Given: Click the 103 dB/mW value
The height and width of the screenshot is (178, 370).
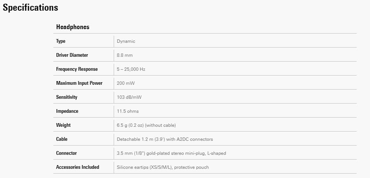Looking at the screenshot, I should (x=129, y=97).
